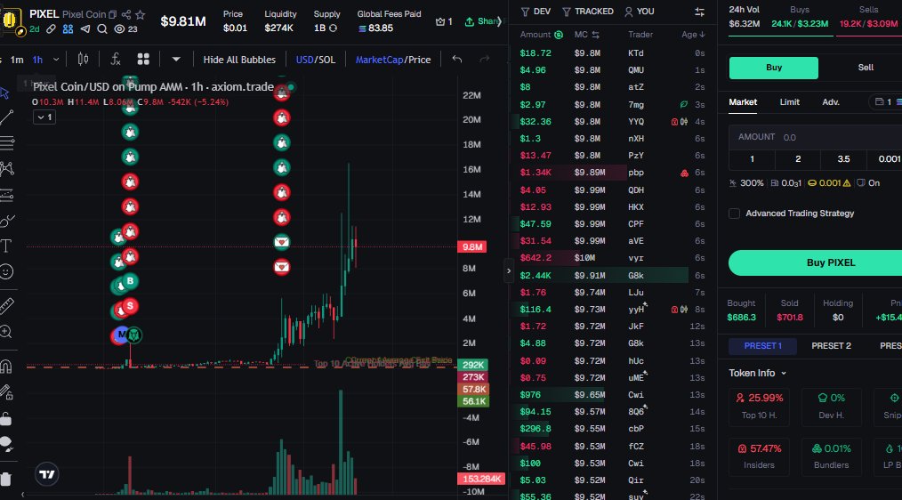The image size is (902, 500).
Task: Open trades filter settings sliders icon
Action: 699,12
